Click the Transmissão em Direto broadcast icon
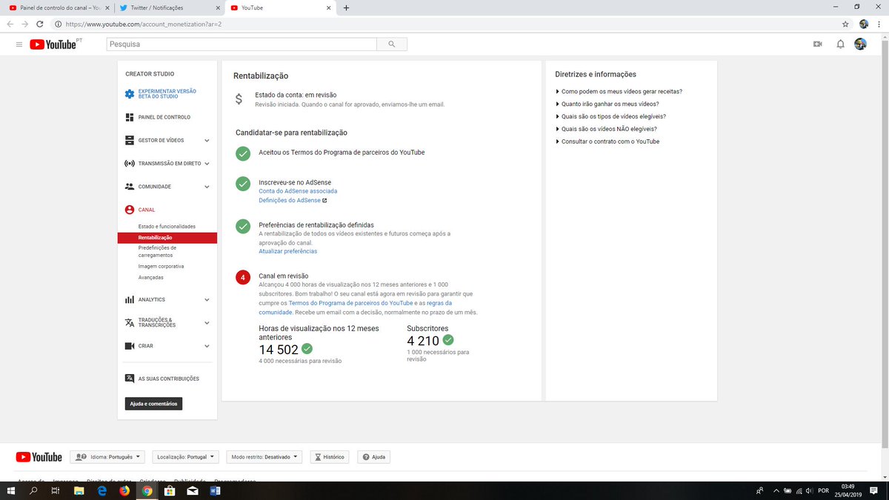Image resolution: width=889 pixels, height=500 pixels. tap(130, 163)
